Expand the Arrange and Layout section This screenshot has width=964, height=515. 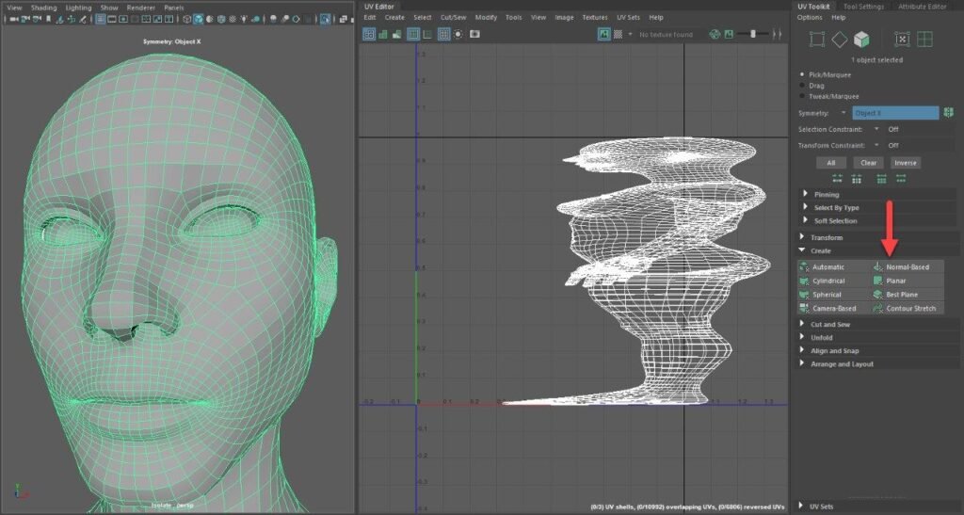point(802,363)
